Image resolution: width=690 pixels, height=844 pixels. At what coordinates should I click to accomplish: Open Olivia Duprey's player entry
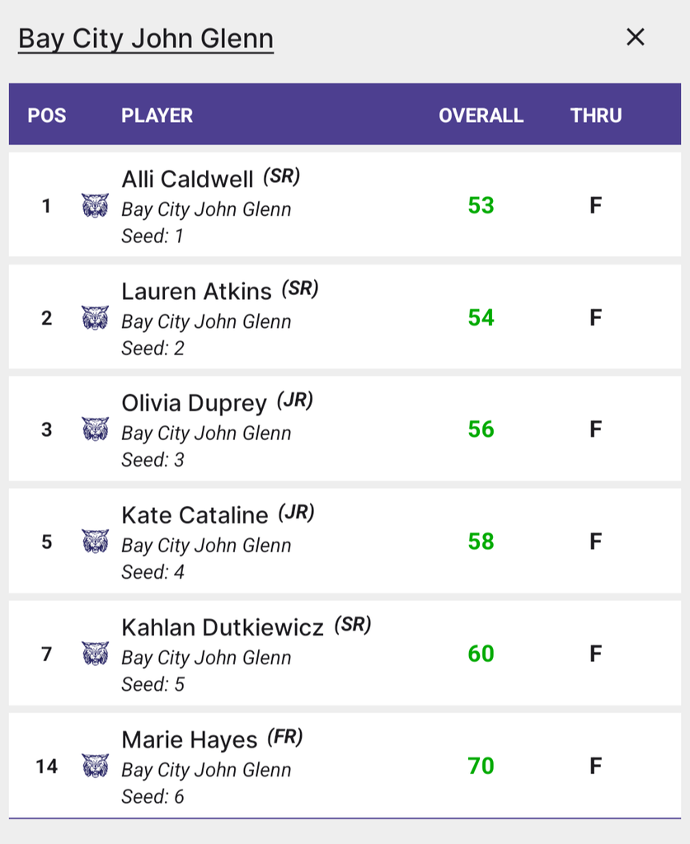pos(194,403)
